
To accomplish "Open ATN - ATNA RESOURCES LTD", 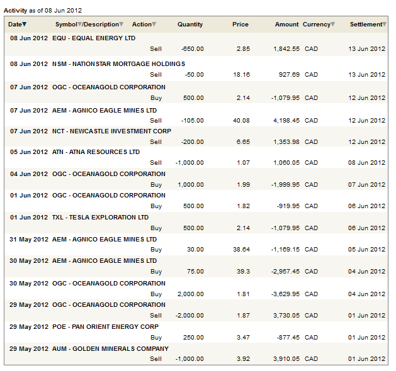I will [96, 152].
